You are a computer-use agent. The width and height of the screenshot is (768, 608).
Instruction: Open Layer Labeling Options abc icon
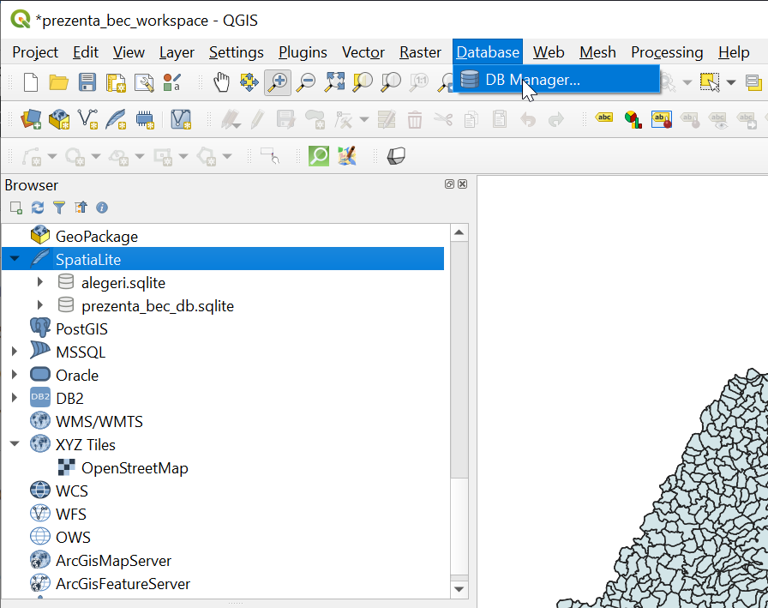click(x=604, y=117)
